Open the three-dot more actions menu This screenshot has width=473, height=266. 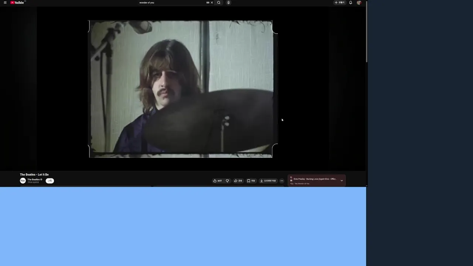coord(282,181)
